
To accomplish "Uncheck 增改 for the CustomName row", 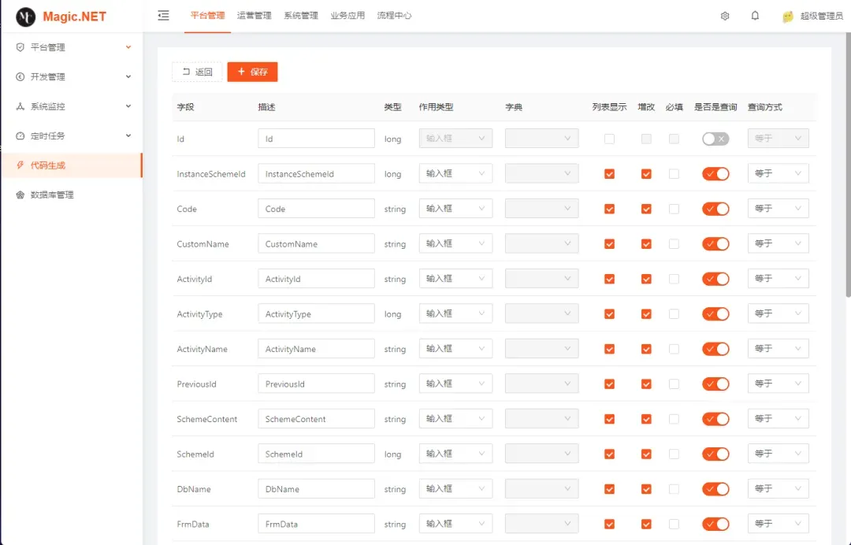I will pos(646,244).
